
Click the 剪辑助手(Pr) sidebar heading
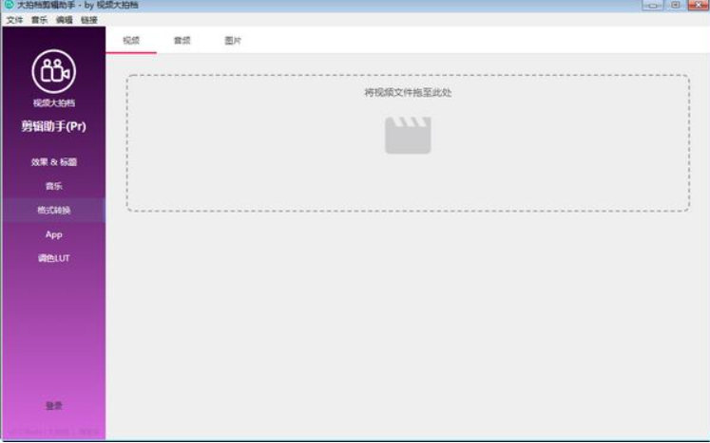53,127
